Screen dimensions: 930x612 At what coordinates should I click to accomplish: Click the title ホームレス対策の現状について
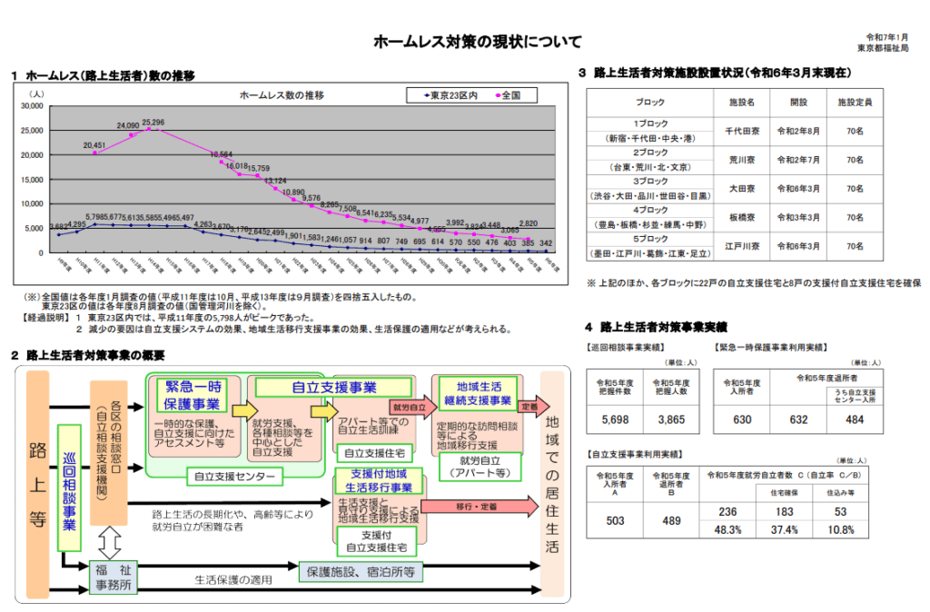[478, 42]
